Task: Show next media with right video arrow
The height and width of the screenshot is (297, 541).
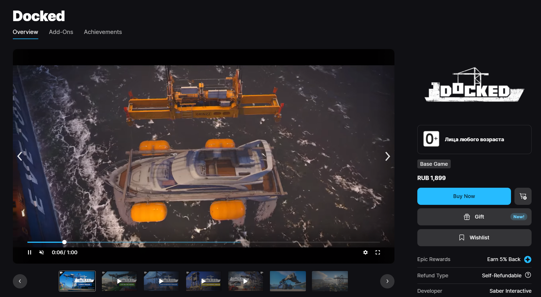Action: point(387,156)
